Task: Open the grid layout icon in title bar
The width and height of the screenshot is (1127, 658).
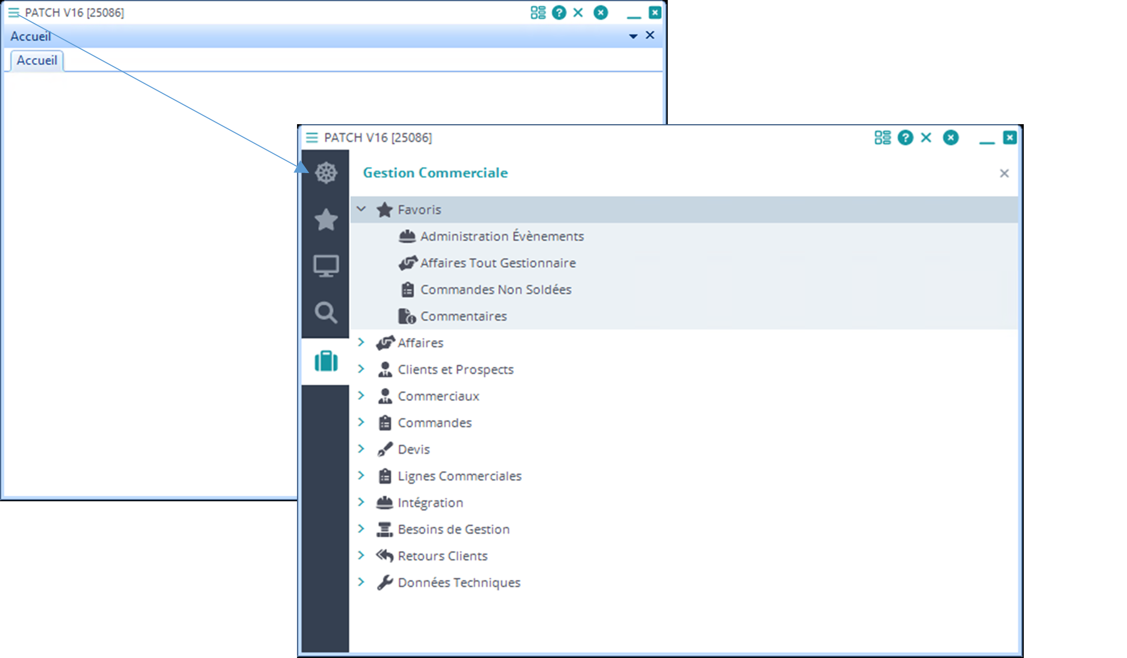Action: tap(882, 137)
